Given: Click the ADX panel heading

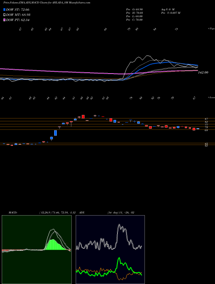Looking at the screenshot, I should (82, 213).
